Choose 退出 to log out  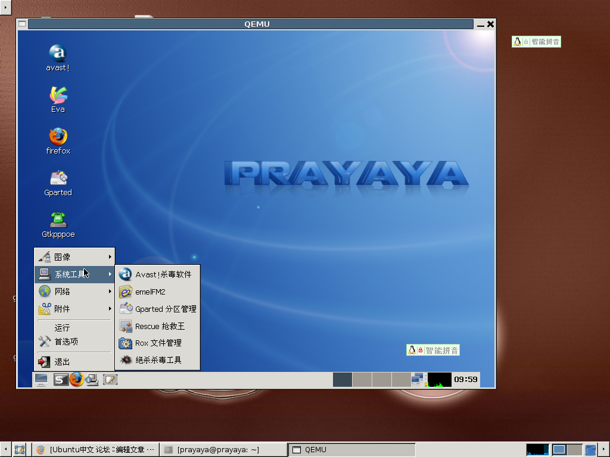point(74,362)
